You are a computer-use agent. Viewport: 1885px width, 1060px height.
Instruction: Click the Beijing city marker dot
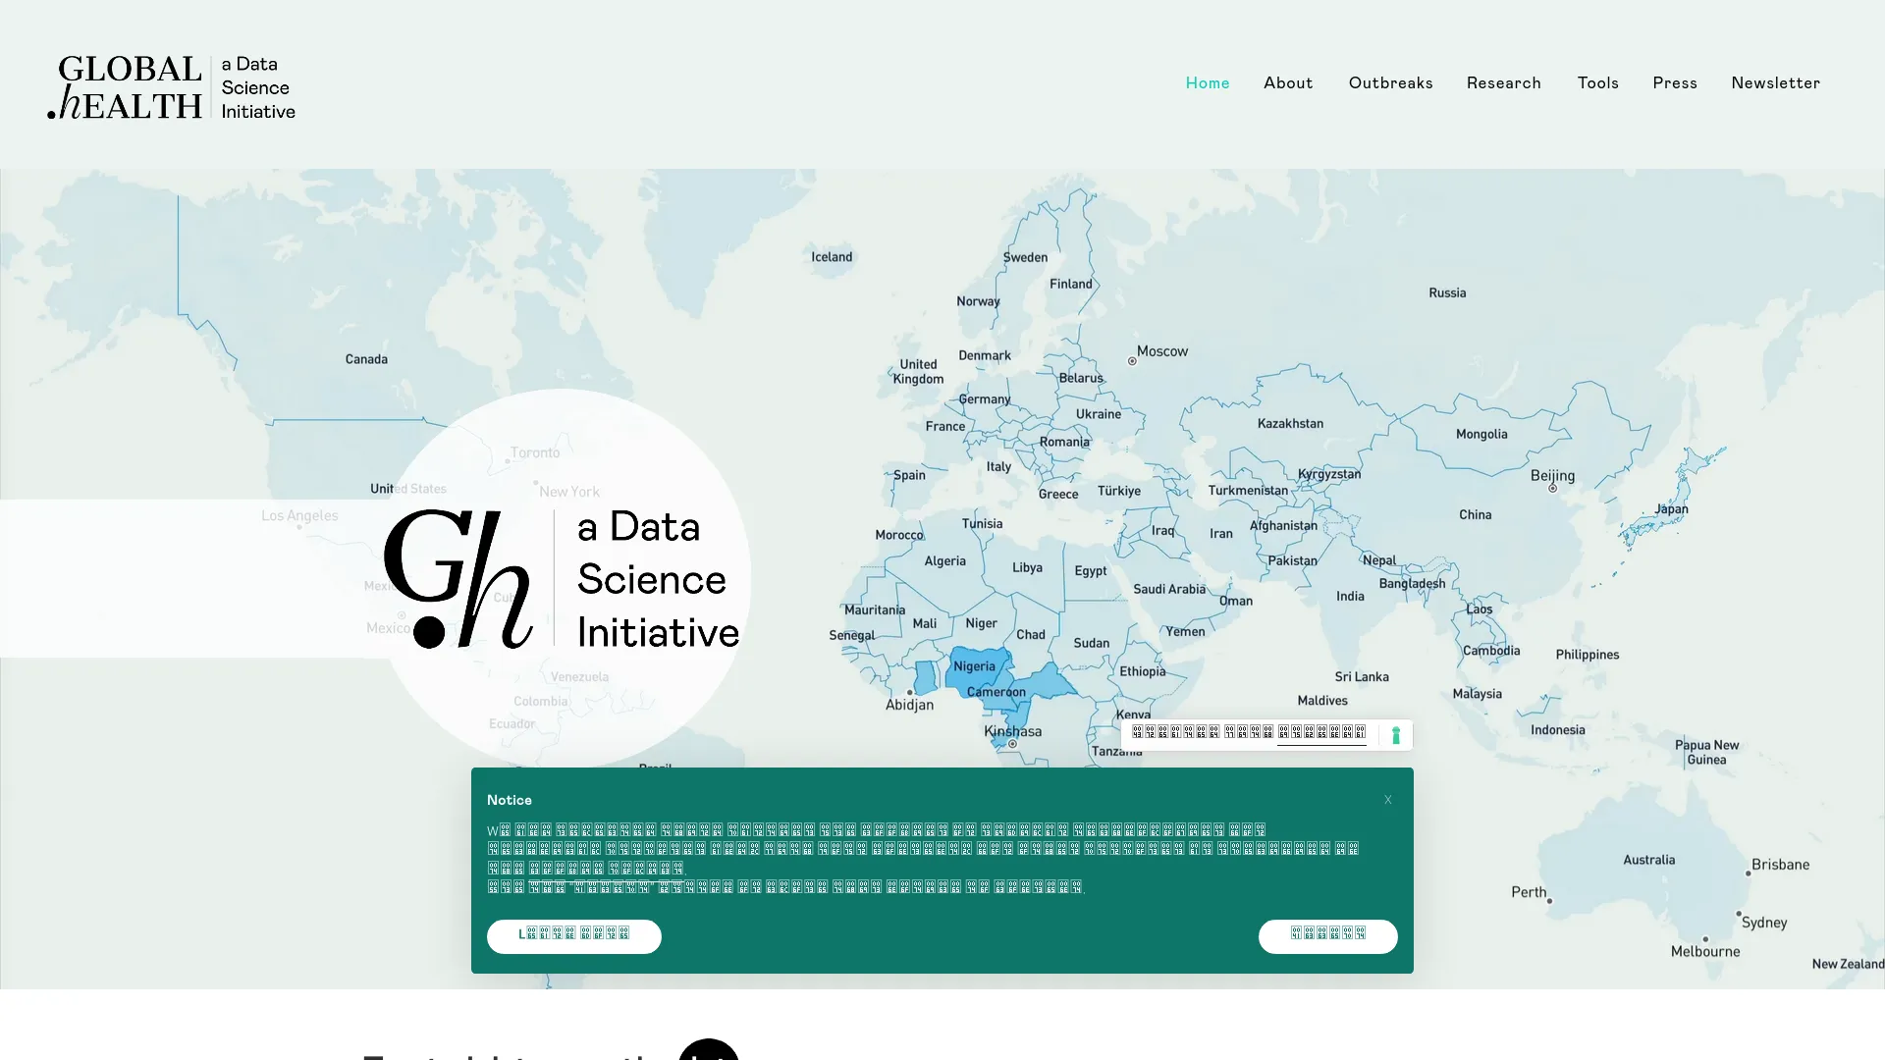click(1552, 488)
